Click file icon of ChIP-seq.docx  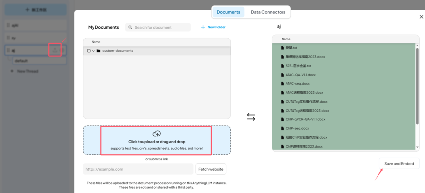click(x=283, y=128)
